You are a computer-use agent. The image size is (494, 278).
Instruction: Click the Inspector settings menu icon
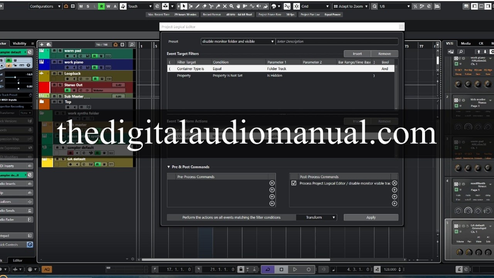coord(32,44)
